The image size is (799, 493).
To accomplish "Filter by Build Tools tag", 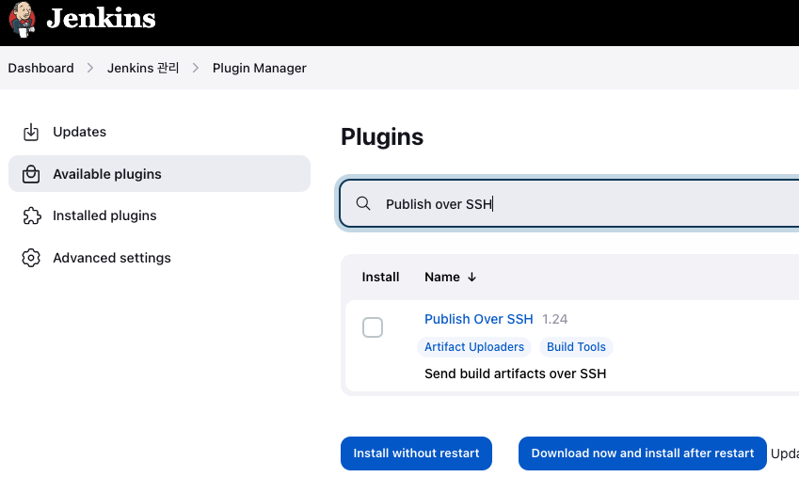I will tap(576, 347).
